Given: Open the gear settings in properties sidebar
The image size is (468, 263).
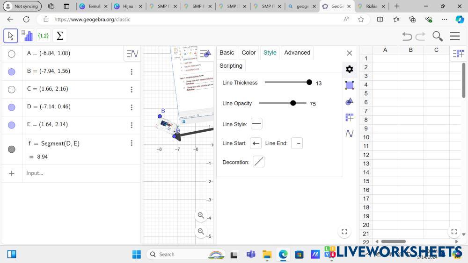Looking at the screenshot, I should [x=349, y=69].
